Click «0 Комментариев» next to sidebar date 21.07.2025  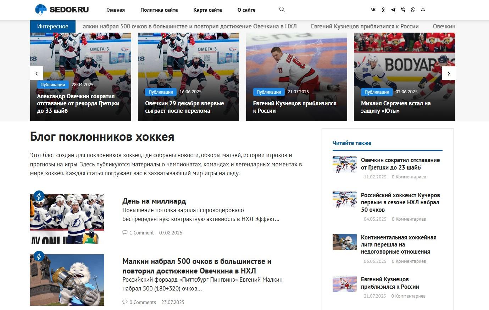[x=409, y=296]
